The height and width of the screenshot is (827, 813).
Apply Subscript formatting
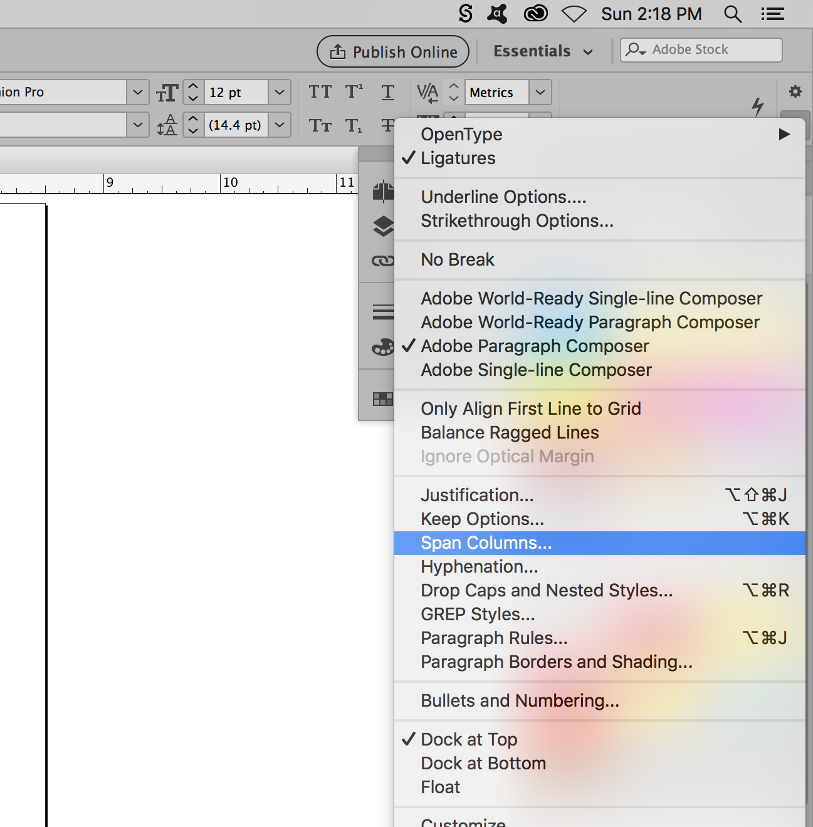pyautogui.click(x=354, y=125)
